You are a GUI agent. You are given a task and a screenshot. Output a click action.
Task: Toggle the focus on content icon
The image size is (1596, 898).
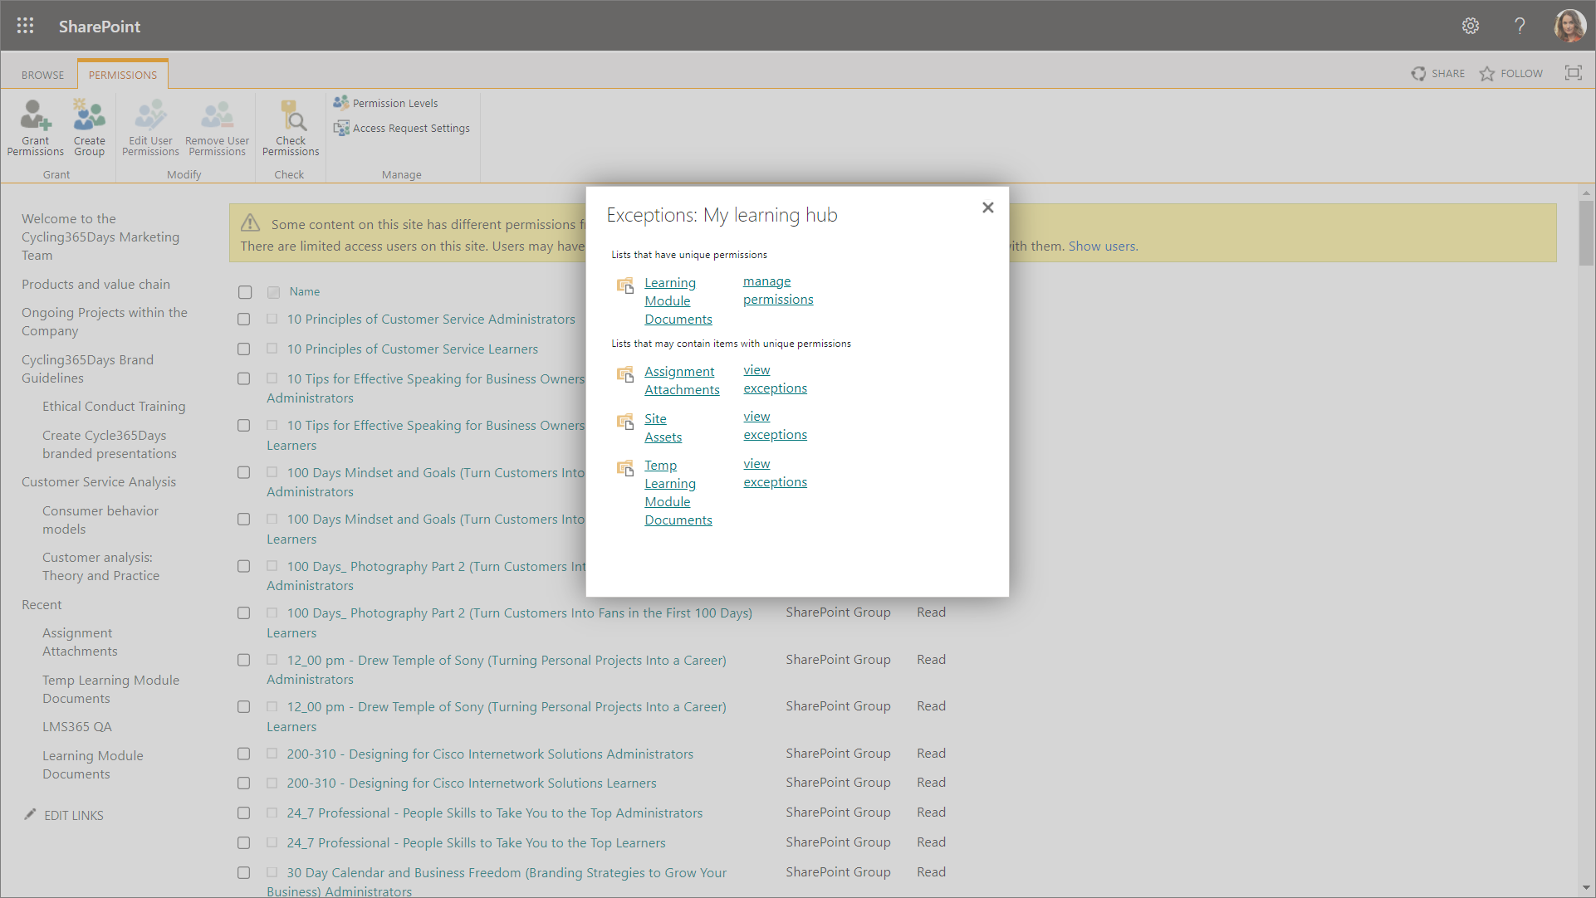1573,73
